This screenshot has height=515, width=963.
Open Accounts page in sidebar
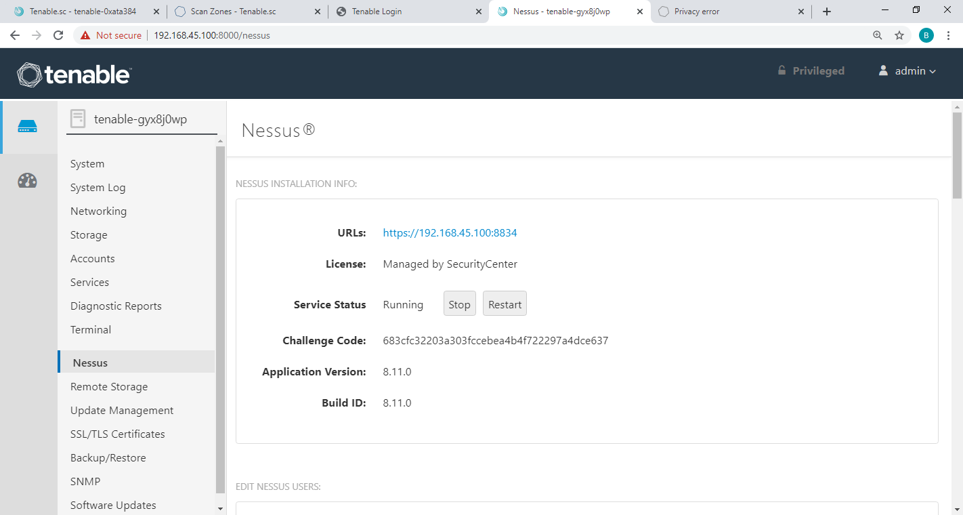(x=93, y=259)
